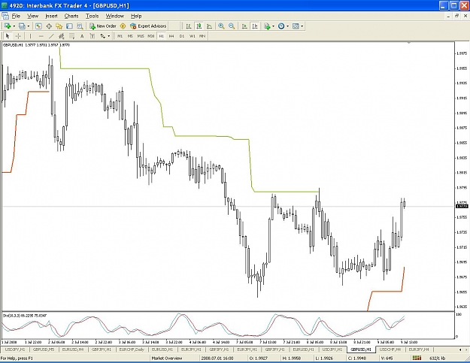Viewport: 470px width, 363px height.
Task: Switch timeframe to M5
Action: click(130, 36)
